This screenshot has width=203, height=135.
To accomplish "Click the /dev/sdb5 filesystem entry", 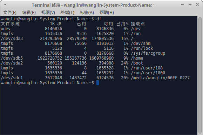I will (12, 58).
